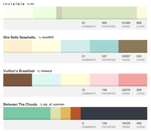Open 'She Sells Seashells.' palette title
Screen dimensions: 151x132
[x=20, y=37]
